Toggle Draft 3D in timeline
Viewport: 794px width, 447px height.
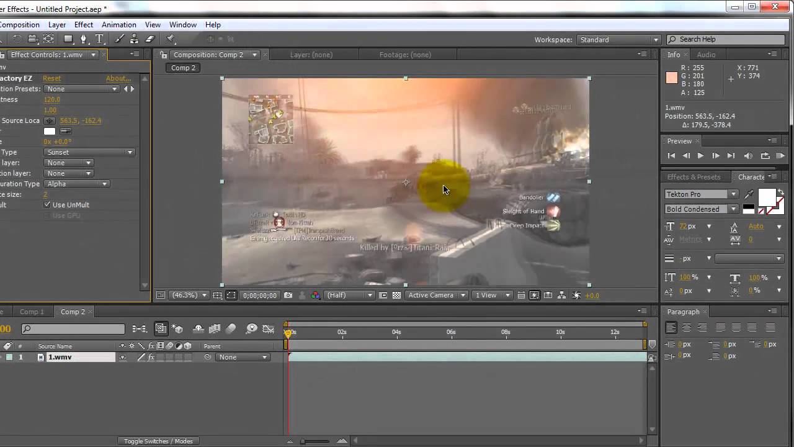click(178, 329)
